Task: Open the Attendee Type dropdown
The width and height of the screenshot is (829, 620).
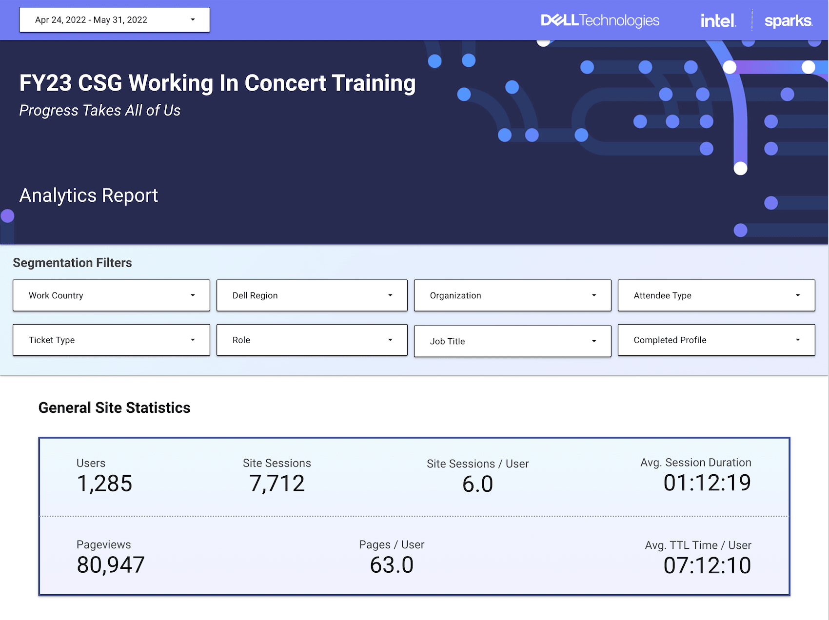Action: point(716,295)
